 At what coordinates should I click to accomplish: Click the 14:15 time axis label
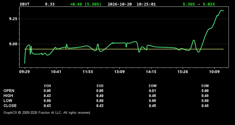click(x=151, y=72)
